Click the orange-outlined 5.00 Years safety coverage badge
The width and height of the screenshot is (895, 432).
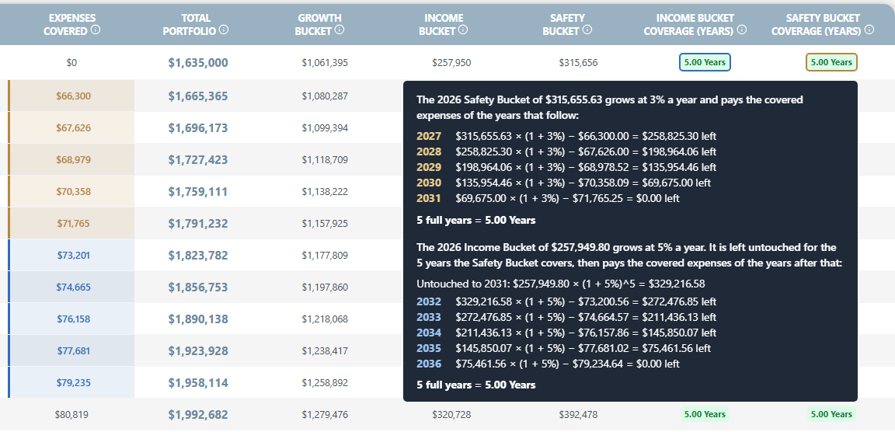831,62
